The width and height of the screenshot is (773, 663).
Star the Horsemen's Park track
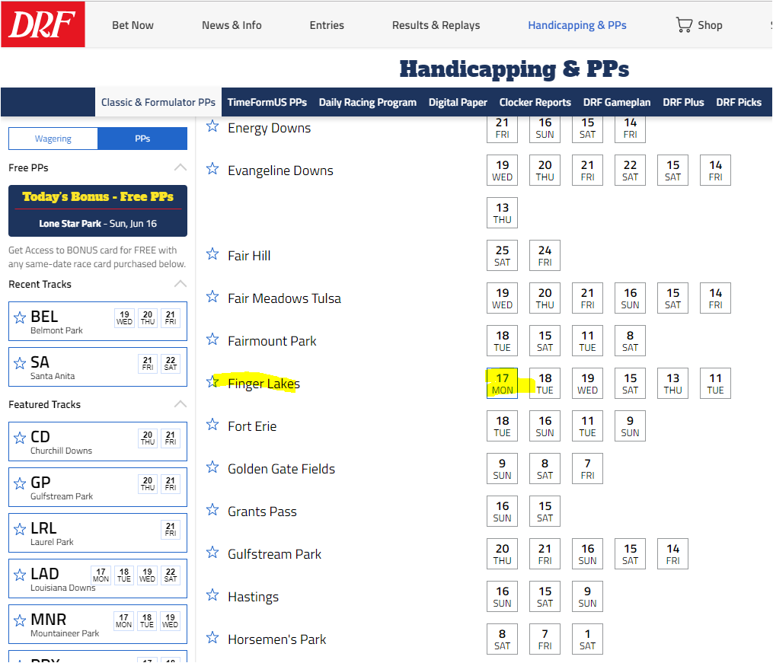click(x=212, y=638)
